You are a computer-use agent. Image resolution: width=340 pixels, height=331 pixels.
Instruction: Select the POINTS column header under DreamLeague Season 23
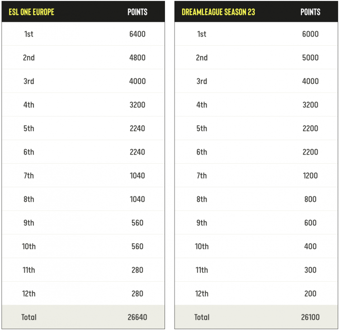[310, 12]
